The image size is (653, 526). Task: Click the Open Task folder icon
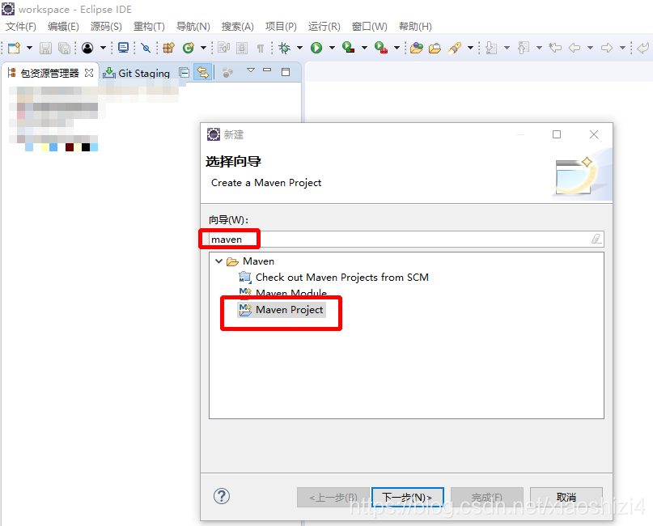coord(435,49)
